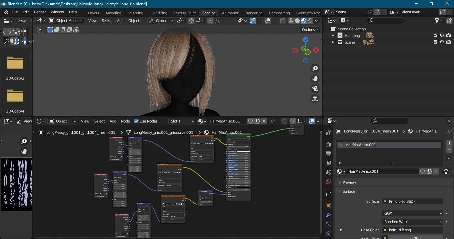Switch perspective/orthographic with the grid gizmo

click(315, 99)
